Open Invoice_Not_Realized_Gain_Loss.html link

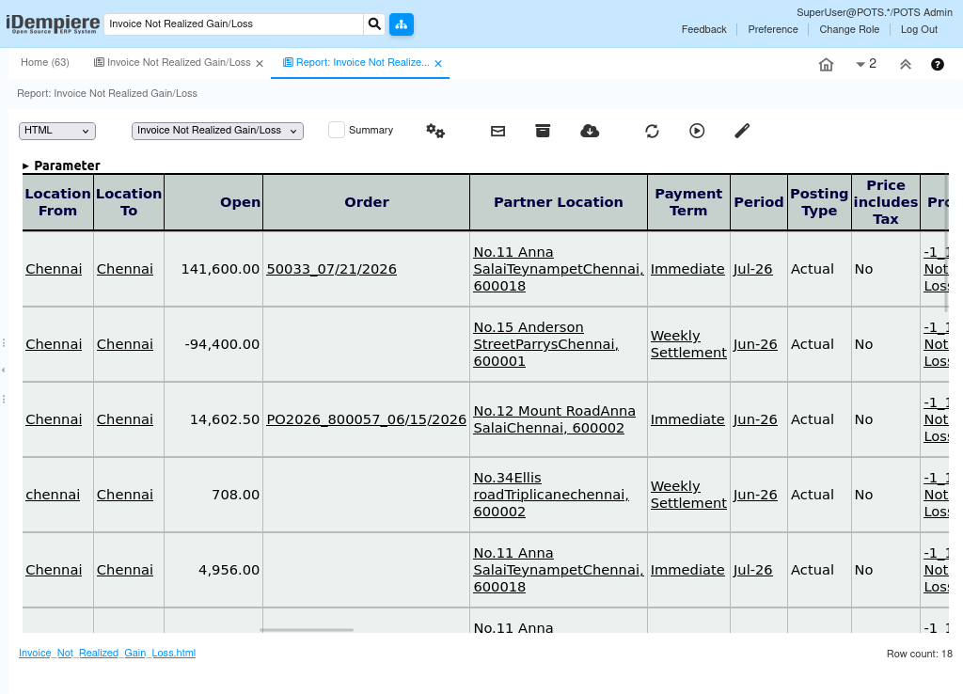coord(107,653)
